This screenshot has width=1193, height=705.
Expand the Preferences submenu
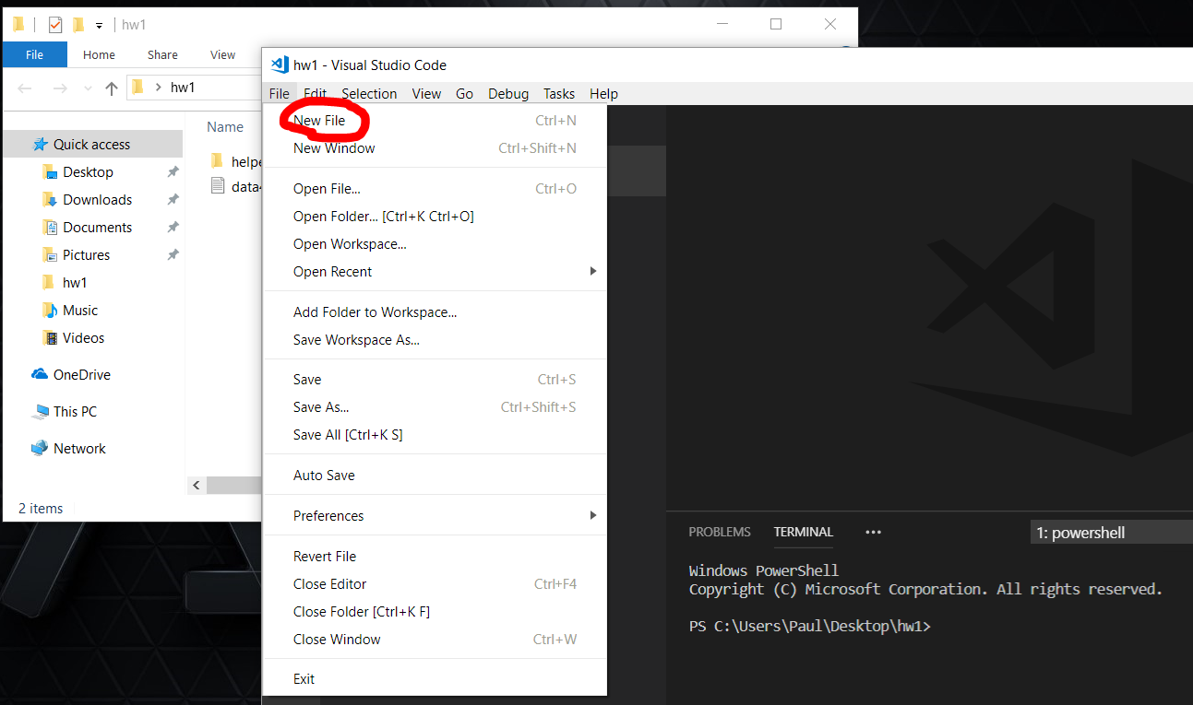click(435, 516)
